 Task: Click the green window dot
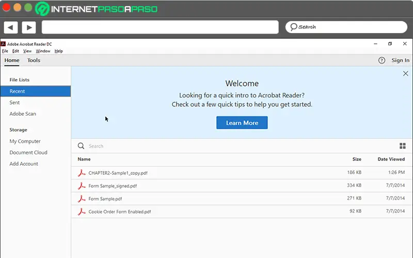[28, 7]
